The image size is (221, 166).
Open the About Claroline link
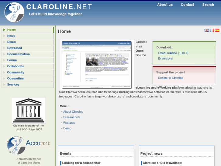[x=73, y=111]
